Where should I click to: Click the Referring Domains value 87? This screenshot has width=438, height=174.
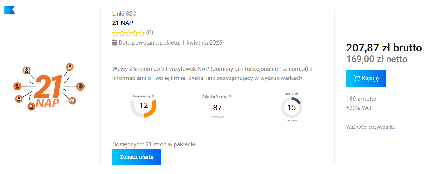click(217, 107)
